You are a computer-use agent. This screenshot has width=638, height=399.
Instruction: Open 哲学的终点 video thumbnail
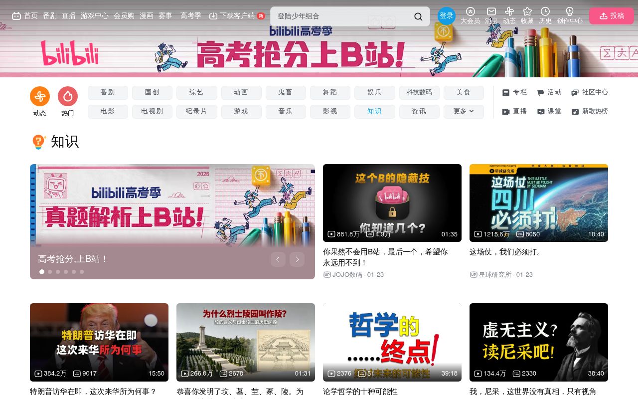click(x=392, y=342)
